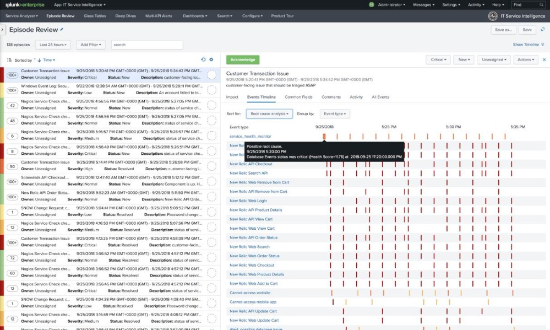Viewport: 550px width, 330px height.
Task: Open the Multi-KPI Alerts page
Action: pyautogui.click(x=159, y=16)
